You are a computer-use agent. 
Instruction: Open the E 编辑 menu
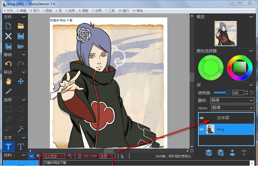coord(21,11)
